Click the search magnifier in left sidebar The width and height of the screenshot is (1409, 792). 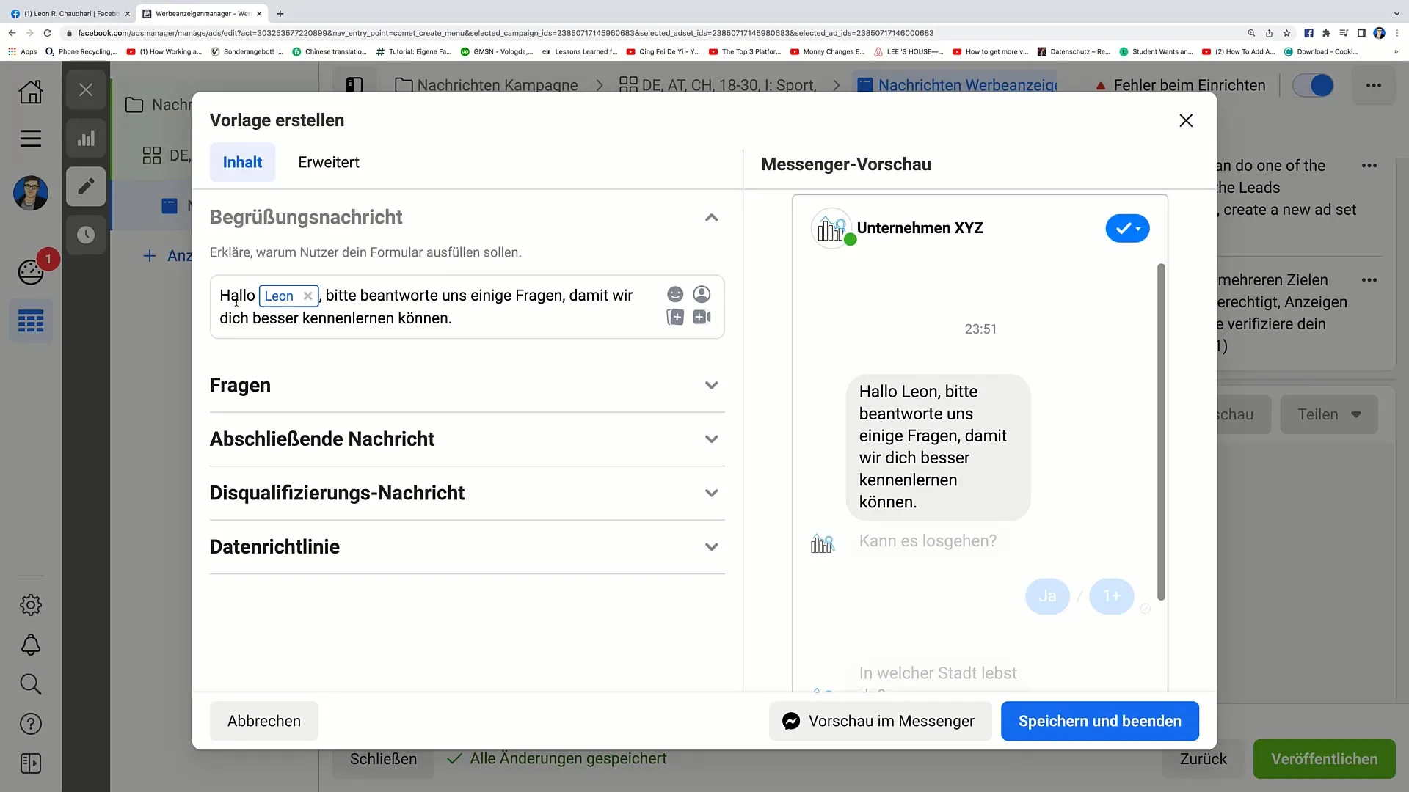click(31, 684)
